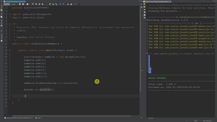The width and height of the screenshot is (217, 122).
Task: Collapse the Javadoc comment fold
Action: [10, 24]
